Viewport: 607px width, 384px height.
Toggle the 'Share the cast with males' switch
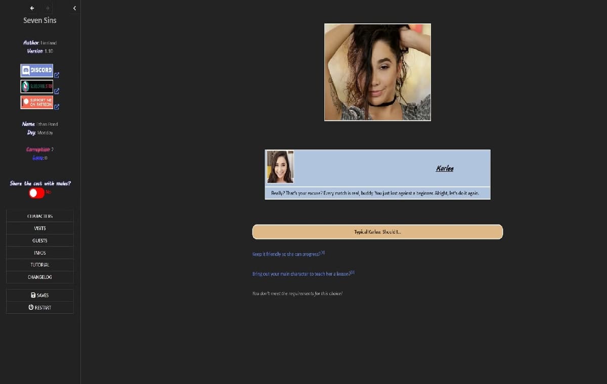tap(37, 193)
